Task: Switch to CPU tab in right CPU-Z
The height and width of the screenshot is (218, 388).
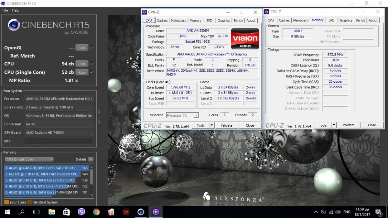Action: 271,20
